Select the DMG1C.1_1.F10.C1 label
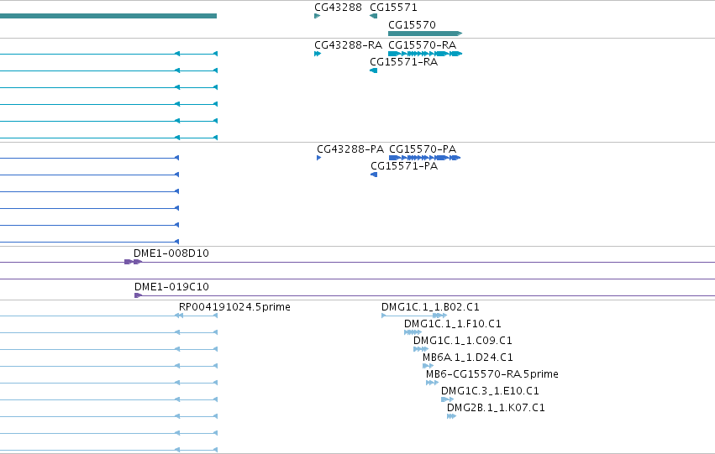Screen dimensions: 715x454 tap(452, 324)
